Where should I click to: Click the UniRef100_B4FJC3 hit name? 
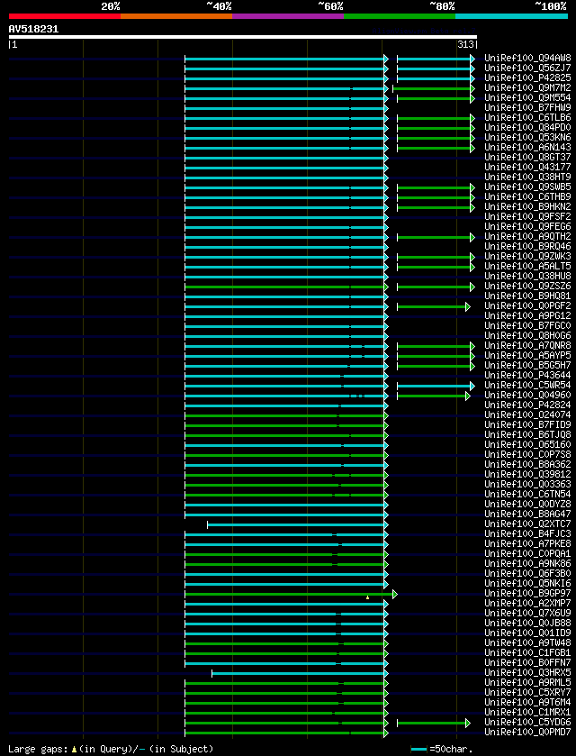(x=527, y=534)
